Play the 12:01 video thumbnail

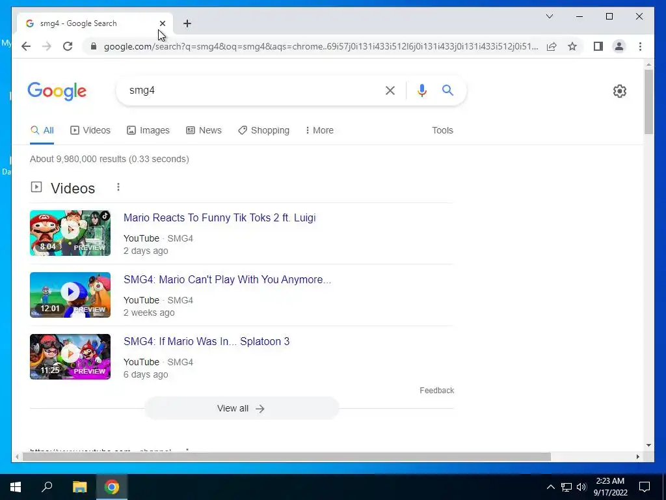[x=70, y=295]
